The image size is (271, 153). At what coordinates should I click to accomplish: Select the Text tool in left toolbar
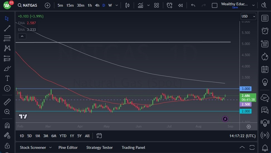[7, 78]
